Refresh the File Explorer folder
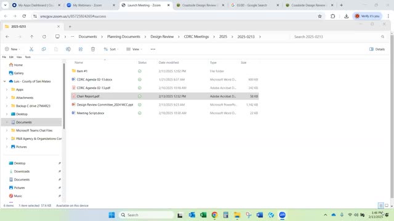 [44, 37]
